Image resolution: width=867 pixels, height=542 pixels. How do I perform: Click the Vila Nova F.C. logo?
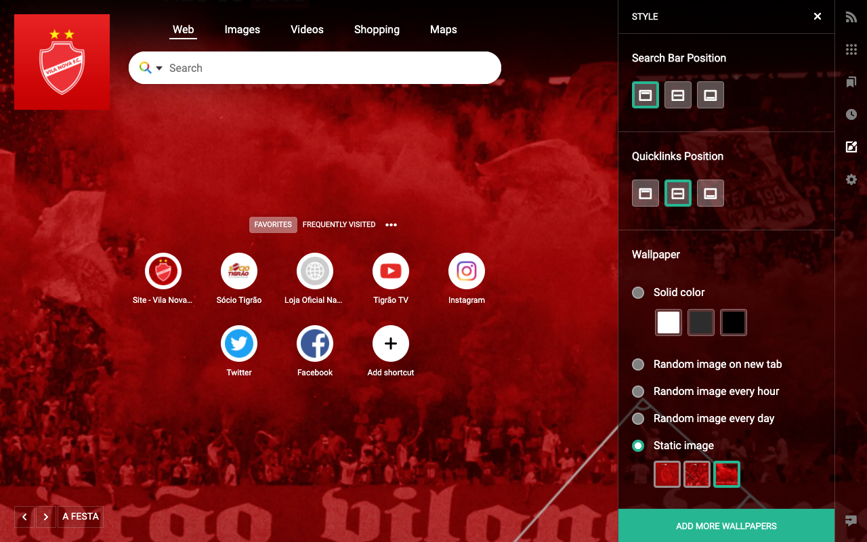point(62,62)
